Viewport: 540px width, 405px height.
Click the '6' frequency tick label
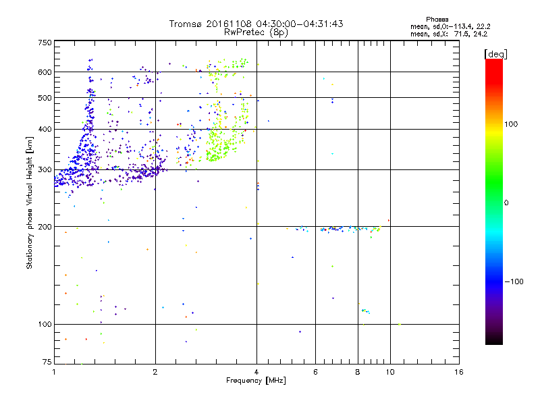point(315,372)
